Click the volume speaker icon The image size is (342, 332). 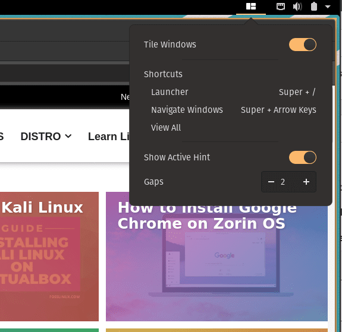pos(297,7)
